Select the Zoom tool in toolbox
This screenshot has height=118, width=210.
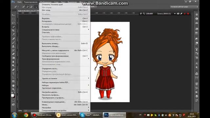pos(13,89)
